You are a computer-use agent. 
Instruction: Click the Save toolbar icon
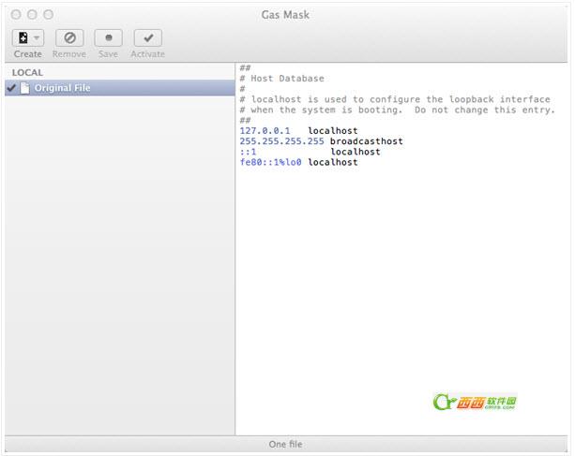click(108, 38)
